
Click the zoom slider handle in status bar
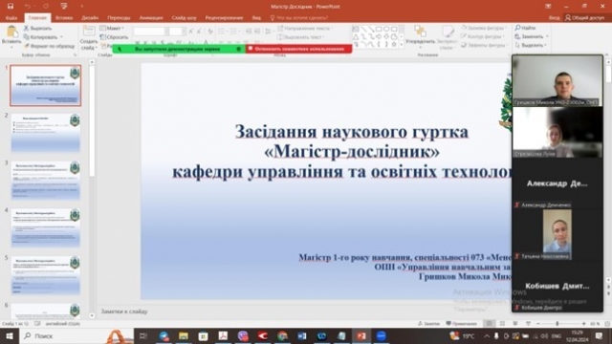tap(557, 324)
